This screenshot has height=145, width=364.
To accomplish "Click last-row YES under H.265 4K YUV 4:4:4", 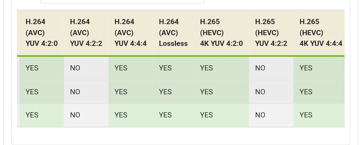I will (x=306, y=115).
